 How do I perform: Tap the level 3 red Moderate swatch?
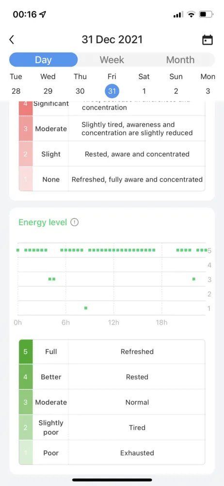pos(26,129)
